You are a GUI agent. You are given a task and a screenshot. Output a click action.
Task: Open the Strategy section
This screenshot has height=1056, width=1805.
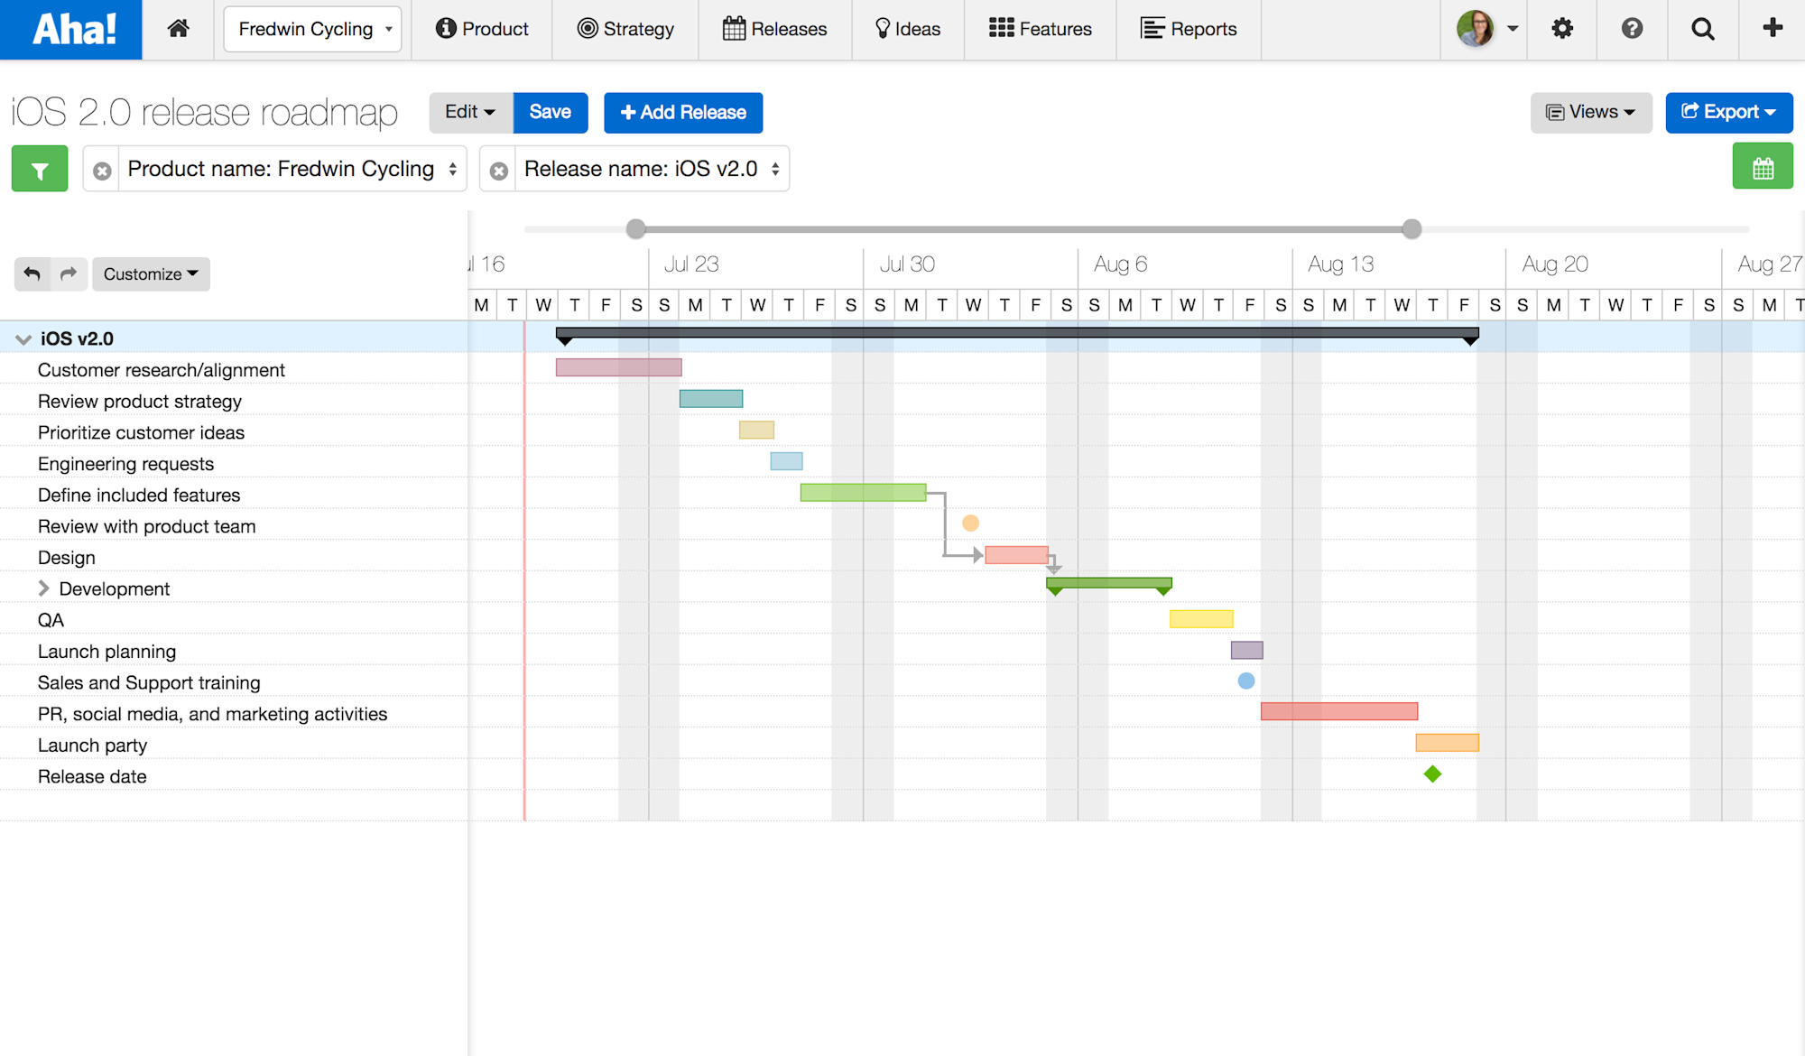tap(625, 29)
